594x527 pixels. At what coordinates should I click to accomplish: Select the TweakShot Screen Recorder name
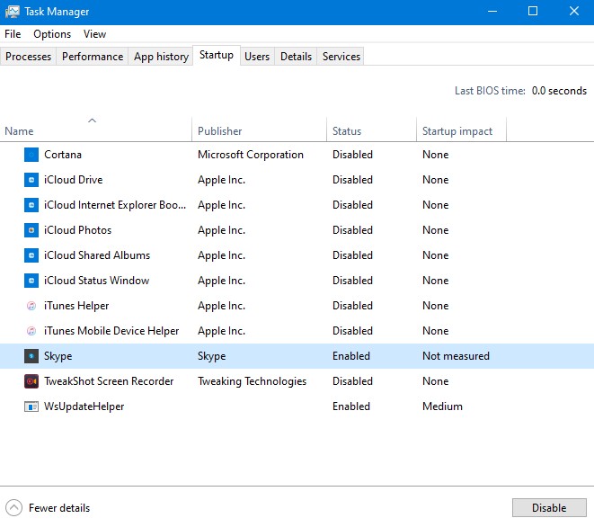click(109, 381)
